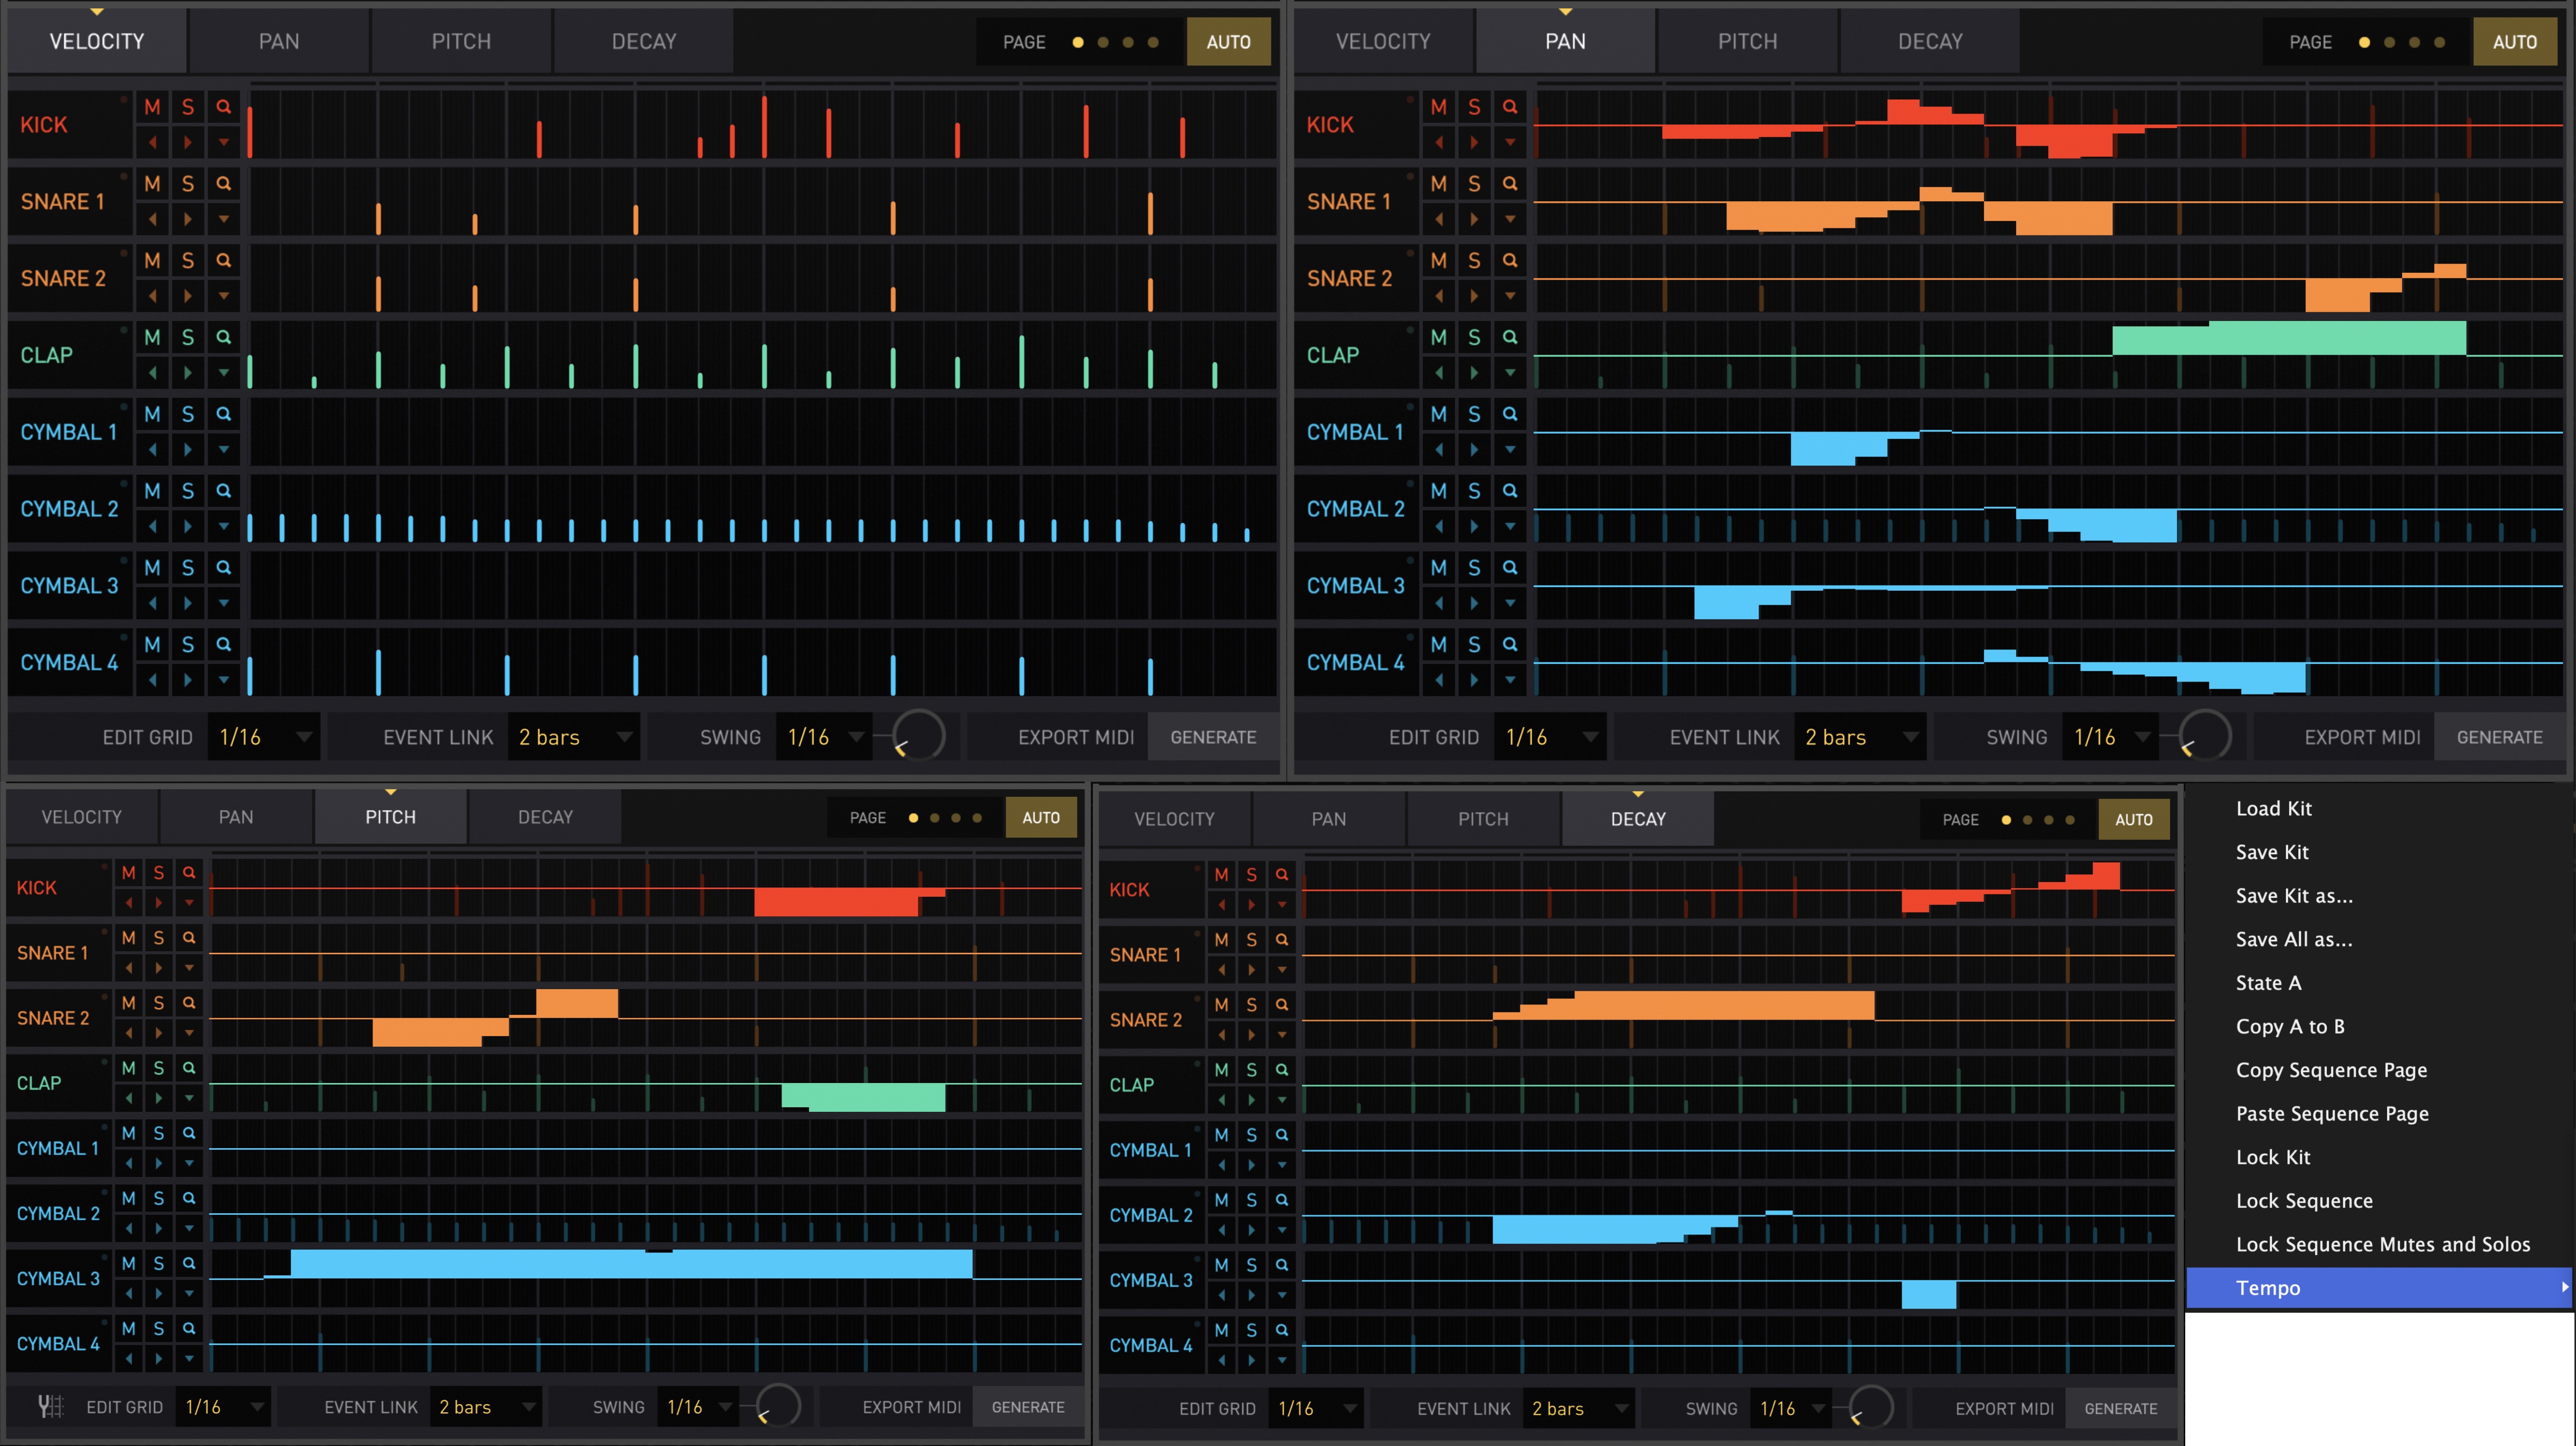2576x1446 pixels.
Task: Click the SNARE 1 magnifier icon in the Velocity panel
Action: click(223, 183)
